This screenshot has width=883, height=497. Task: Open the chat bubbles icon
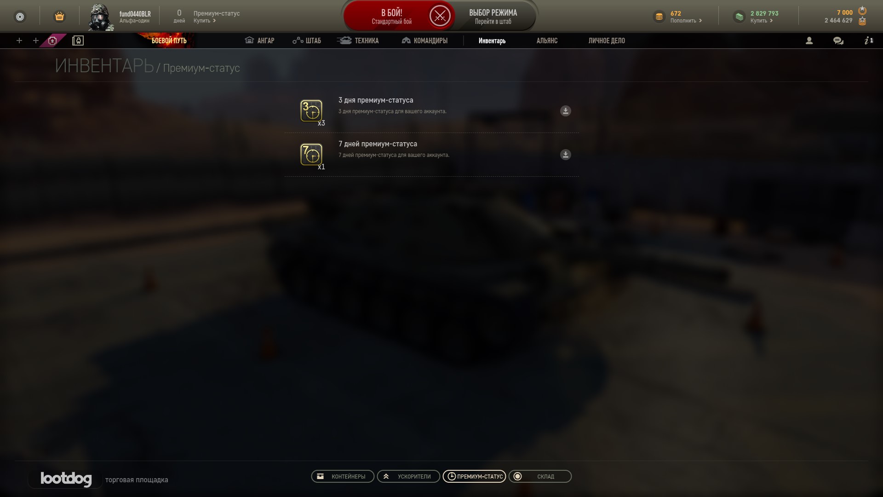click(838, 40)
